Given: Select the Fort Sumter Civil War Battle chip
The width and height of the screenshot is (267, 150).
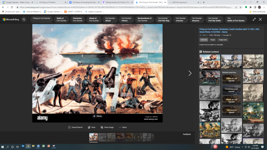Looking at the screenshot, I should coord(214,20).
